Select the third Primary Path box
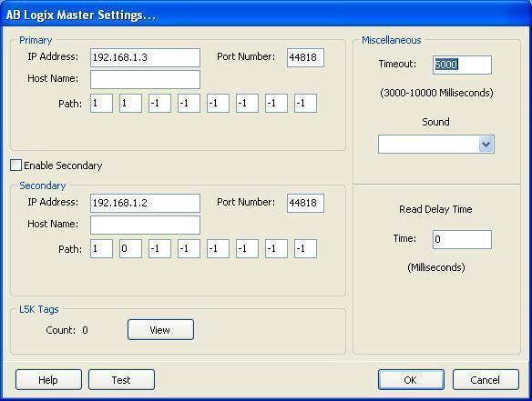 coord(159,104)
